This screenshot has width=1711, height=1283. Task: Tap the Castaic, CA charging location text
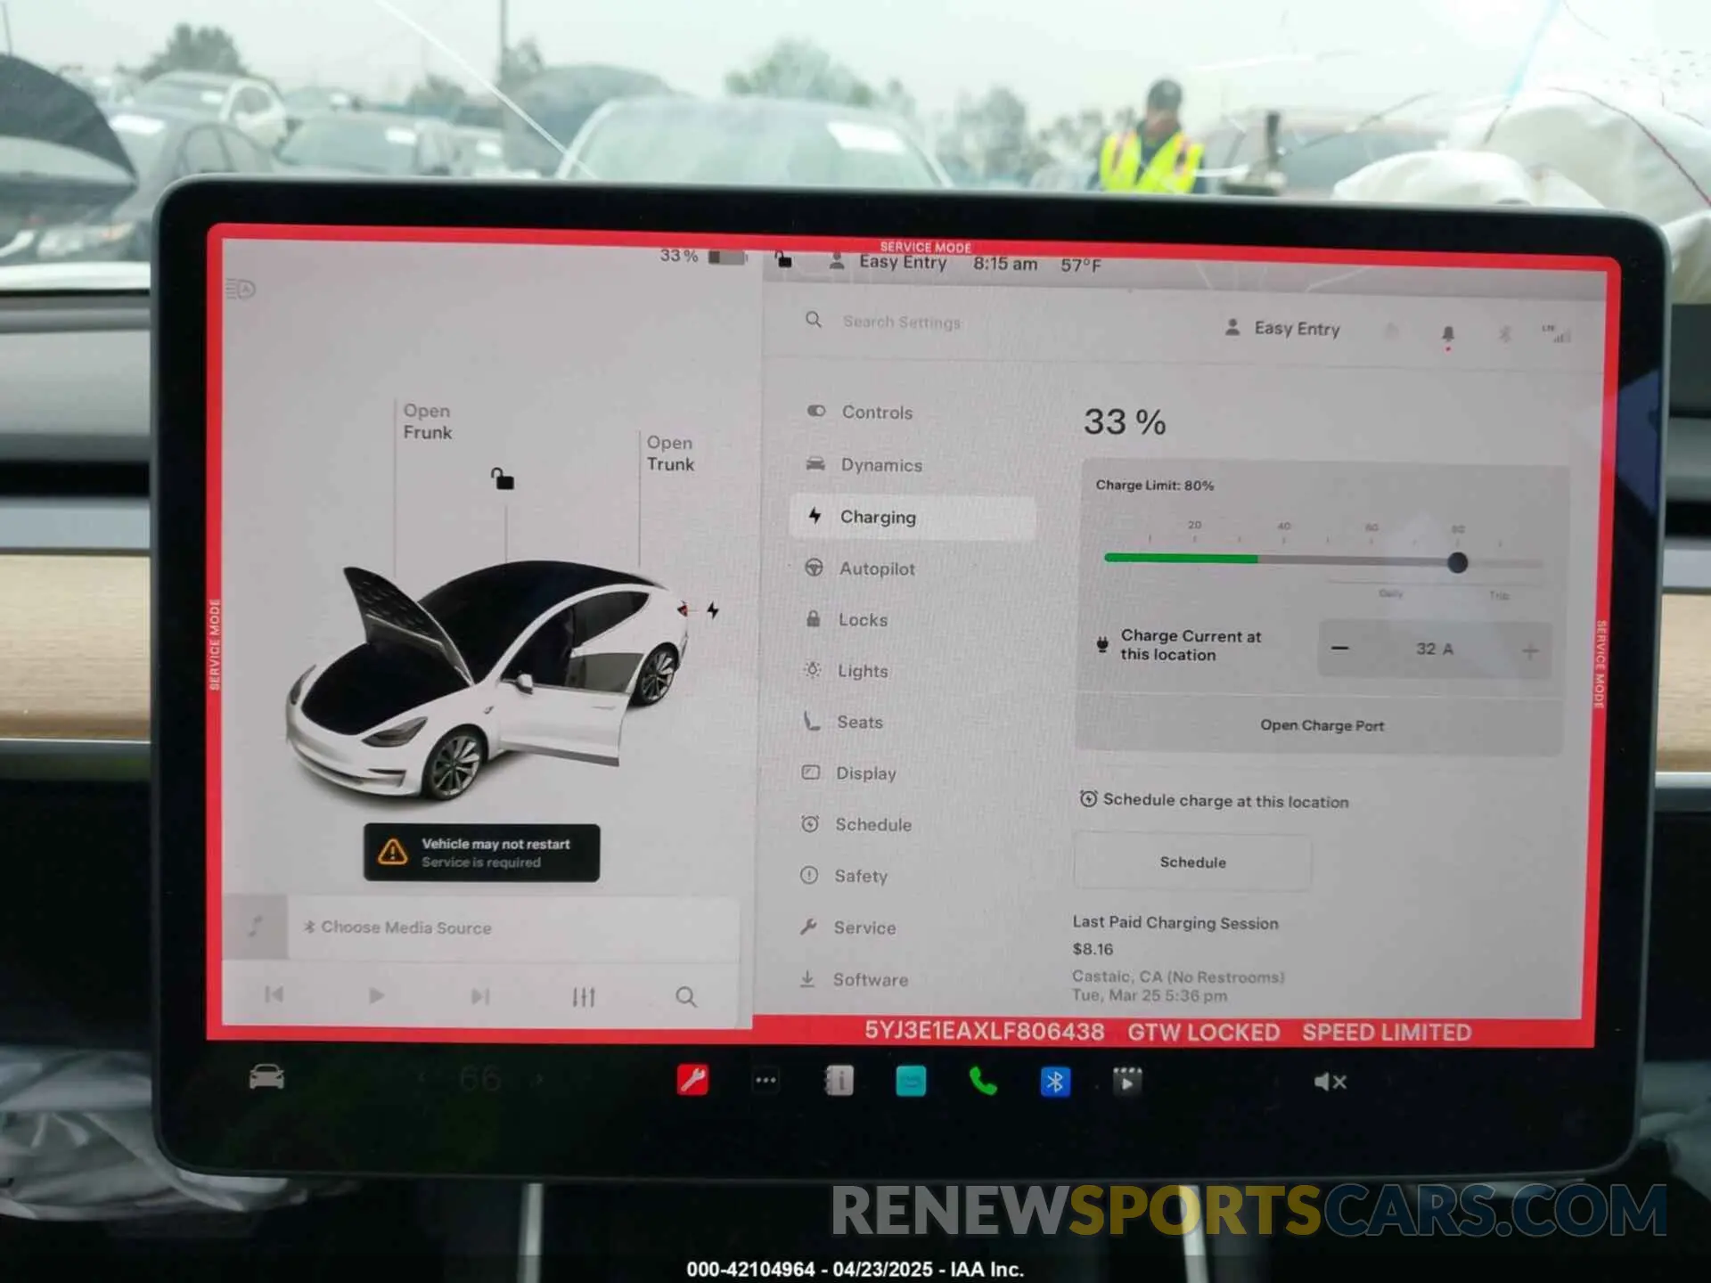(1178, 977)
